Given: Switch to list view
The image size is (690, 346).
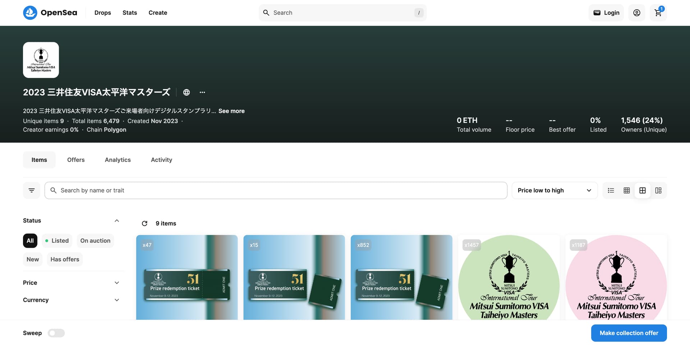Looking at the screenshot, I should coord(611,190).
